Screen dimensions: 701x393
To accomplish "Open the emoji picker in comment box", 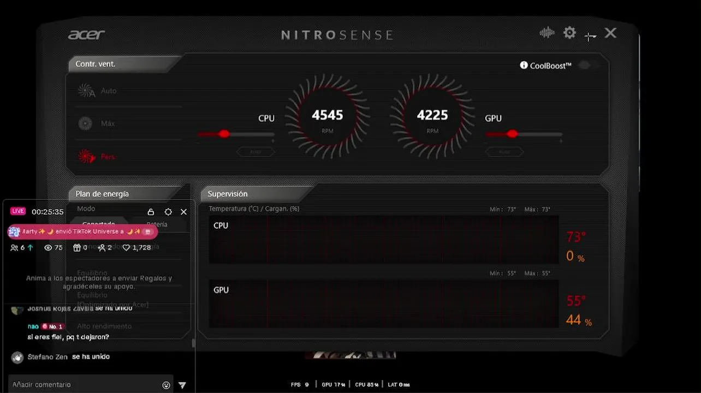I will click(167, 385).
